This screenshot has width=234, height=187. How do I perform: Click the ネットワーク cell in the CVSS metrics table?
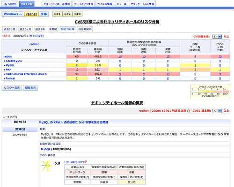[x=78, y=172]
